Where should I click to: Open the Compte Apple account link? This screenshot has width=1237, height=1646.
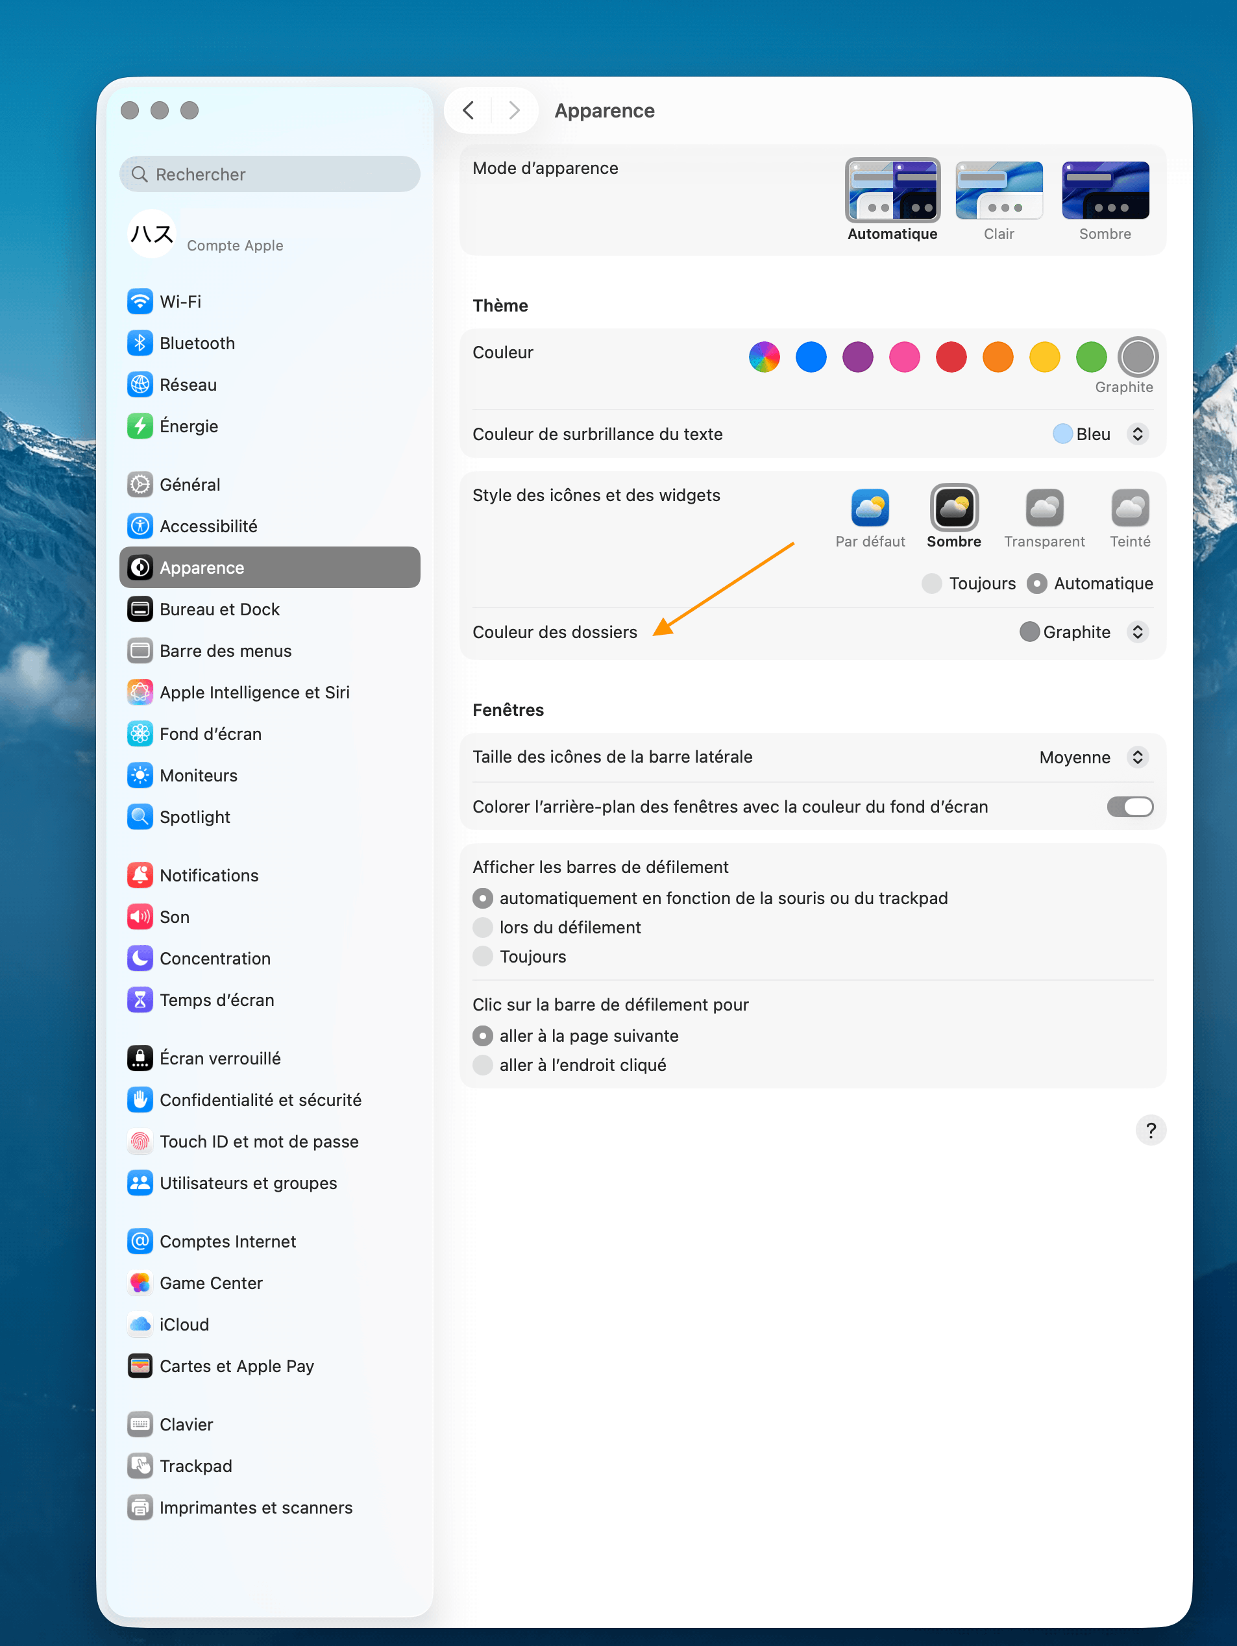click(x=234, y=245)
